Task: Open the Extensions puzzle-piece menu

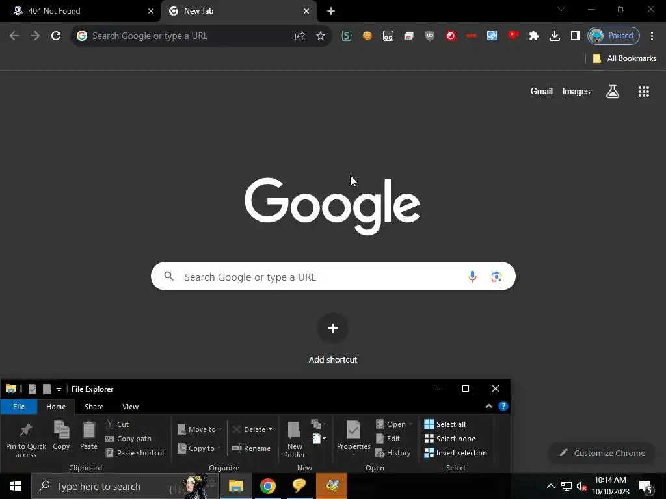Action: [x=534, y=36]
